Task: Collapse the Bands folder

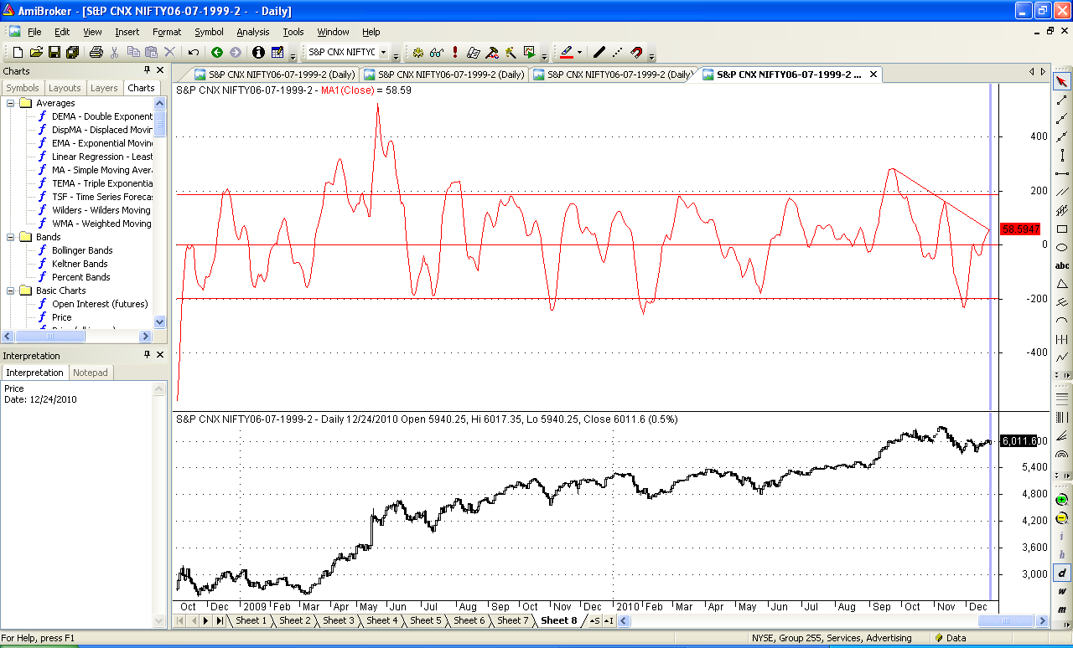Action: tap(11, 237)
